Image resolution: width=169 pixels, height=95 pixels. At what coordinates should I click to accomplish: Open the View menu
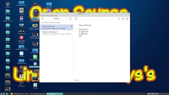click(48, 16)
